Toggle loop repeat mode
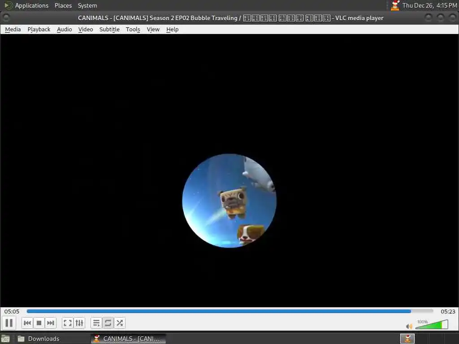Screen dimensions: 459x344 click(108, 323)
